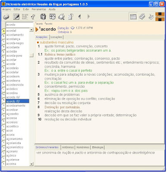Jump to letter Z index tab
The width and height of the screenshot is (167, 172).
(3, 163)
